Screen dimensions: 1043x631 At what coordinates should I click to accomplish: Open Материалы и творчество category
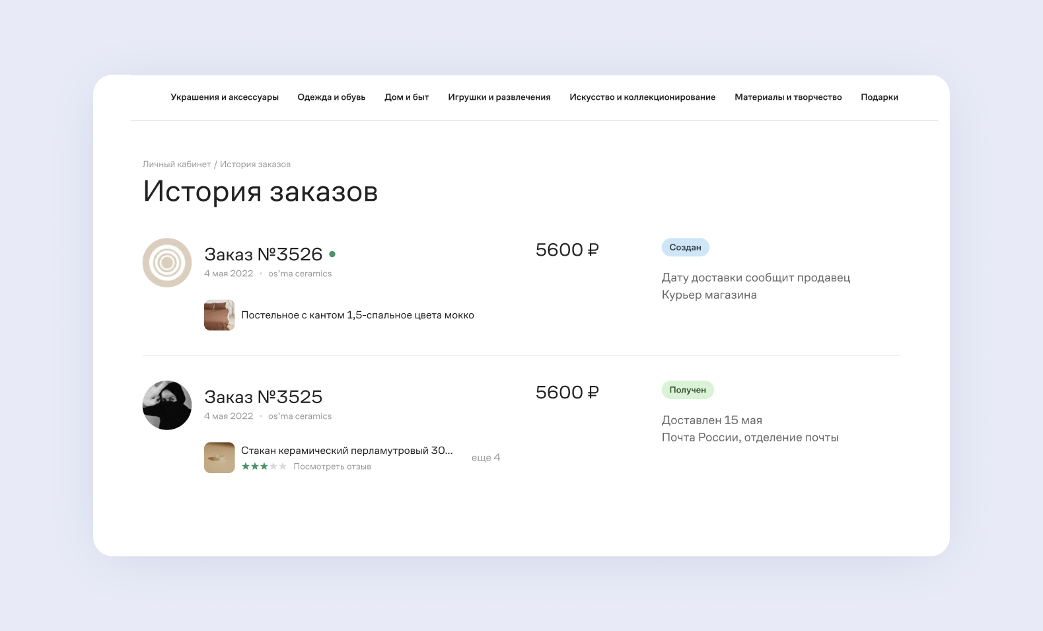(x=788, y=97)
